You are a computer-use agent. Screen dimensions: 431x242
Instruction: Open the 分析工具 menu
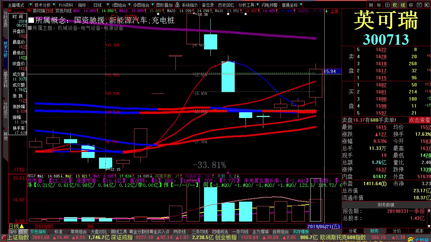pos(246,5)
